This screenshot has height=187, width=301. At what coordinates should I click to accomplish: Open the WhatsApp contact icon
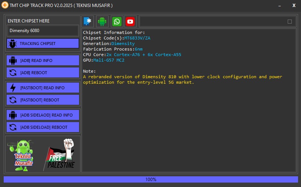tap(117, 21)
